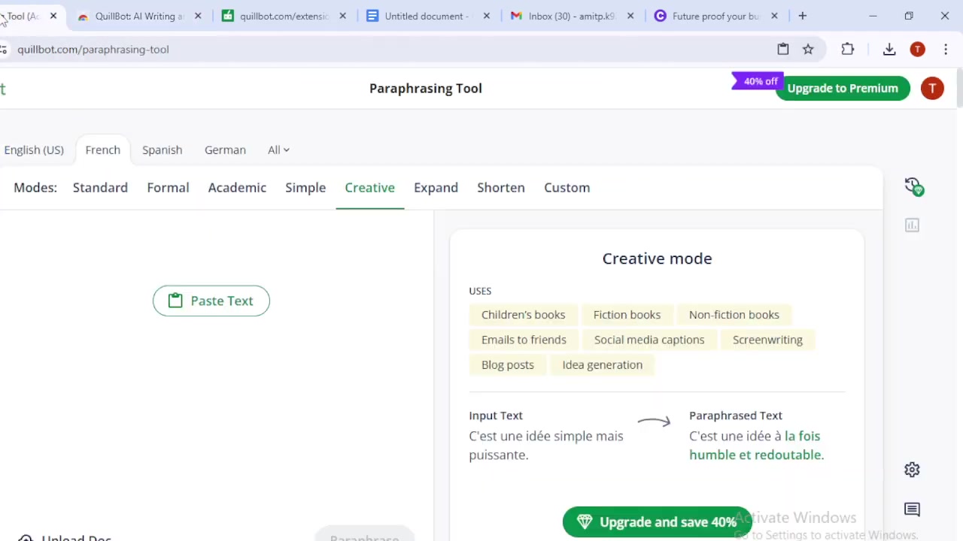Open new browser tab with plus

click(x=802, y=16)
